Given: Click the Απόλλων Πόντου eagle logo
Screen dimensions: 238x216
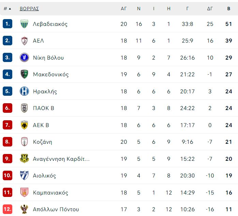Looking at the screenshot, I should [24, 209].
